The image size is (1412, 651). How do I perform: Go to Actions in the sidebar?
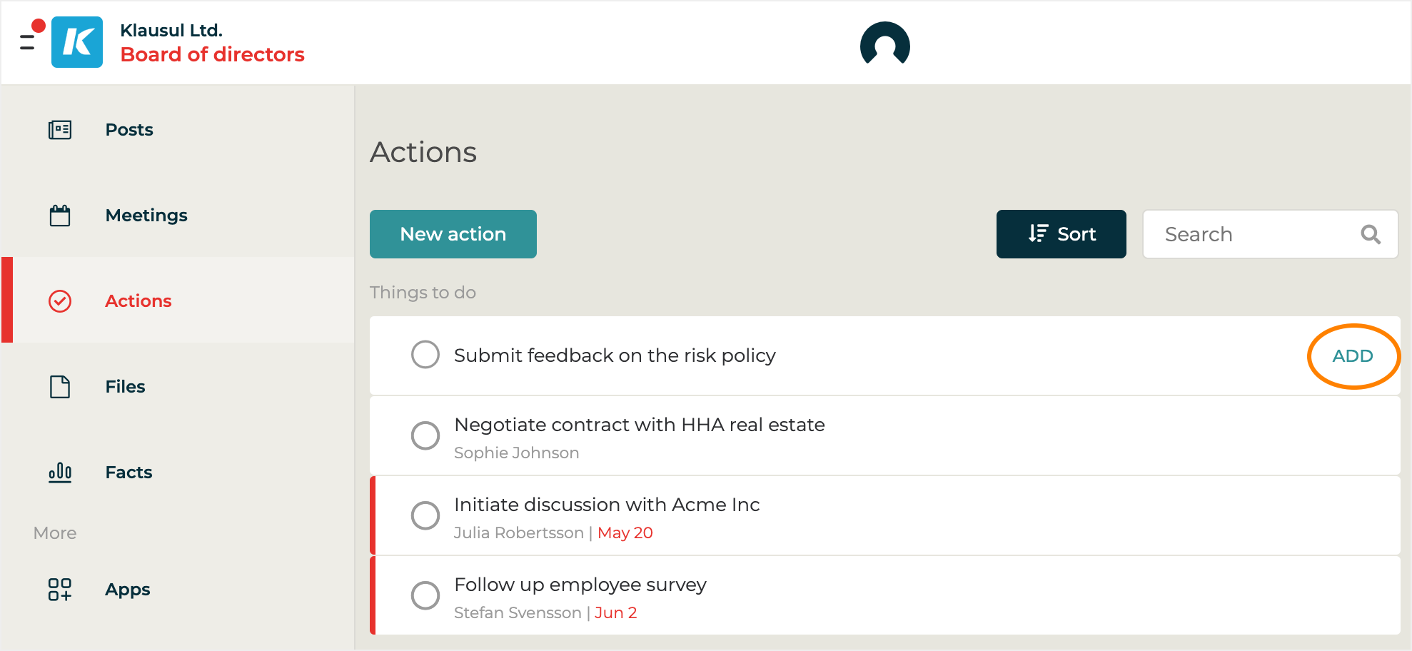(x=138, y=301)
